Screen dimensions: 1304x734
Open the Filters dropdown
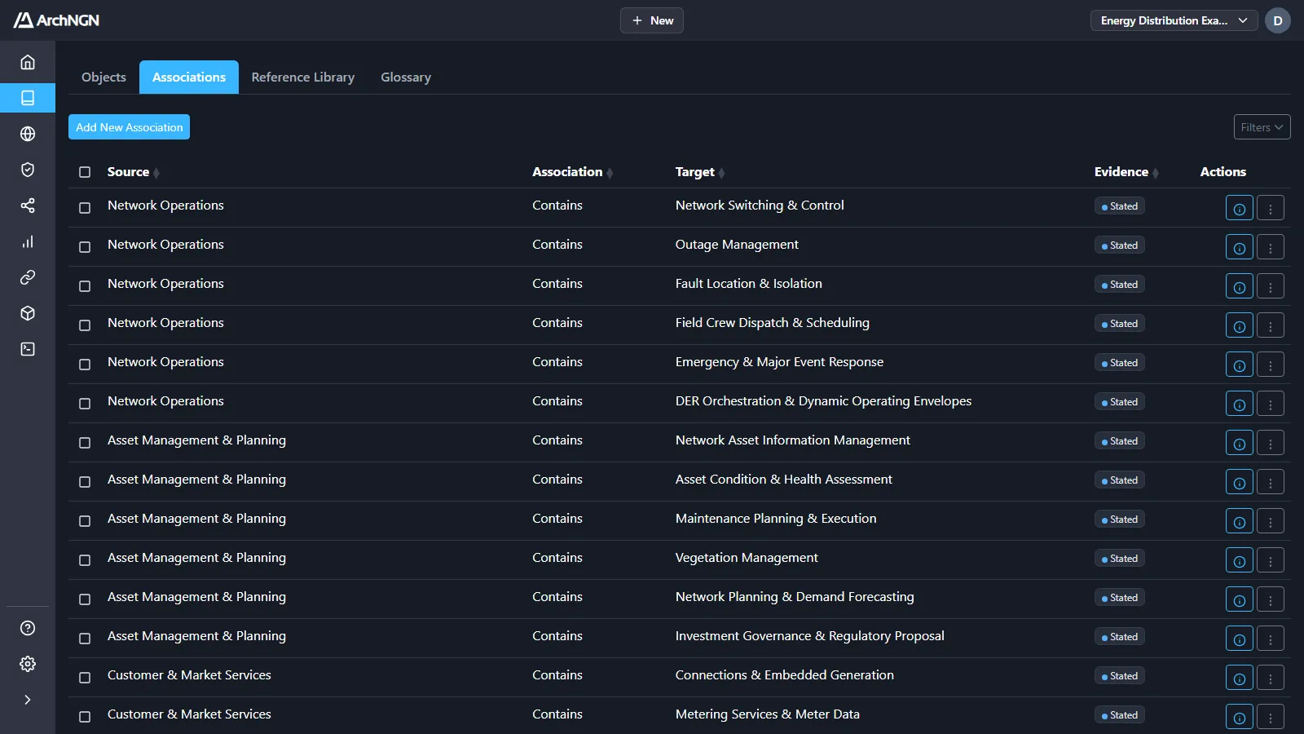pyautogui.click(x=1262, y=127)
